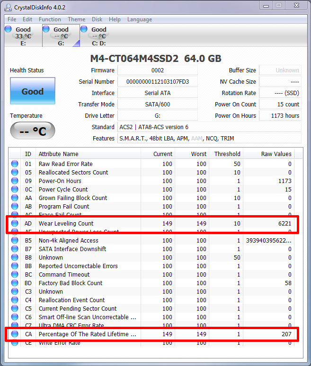Click the status orb on disk G: tab
Image resolution: width=311 pixels, height=366 pixels.
46,29
